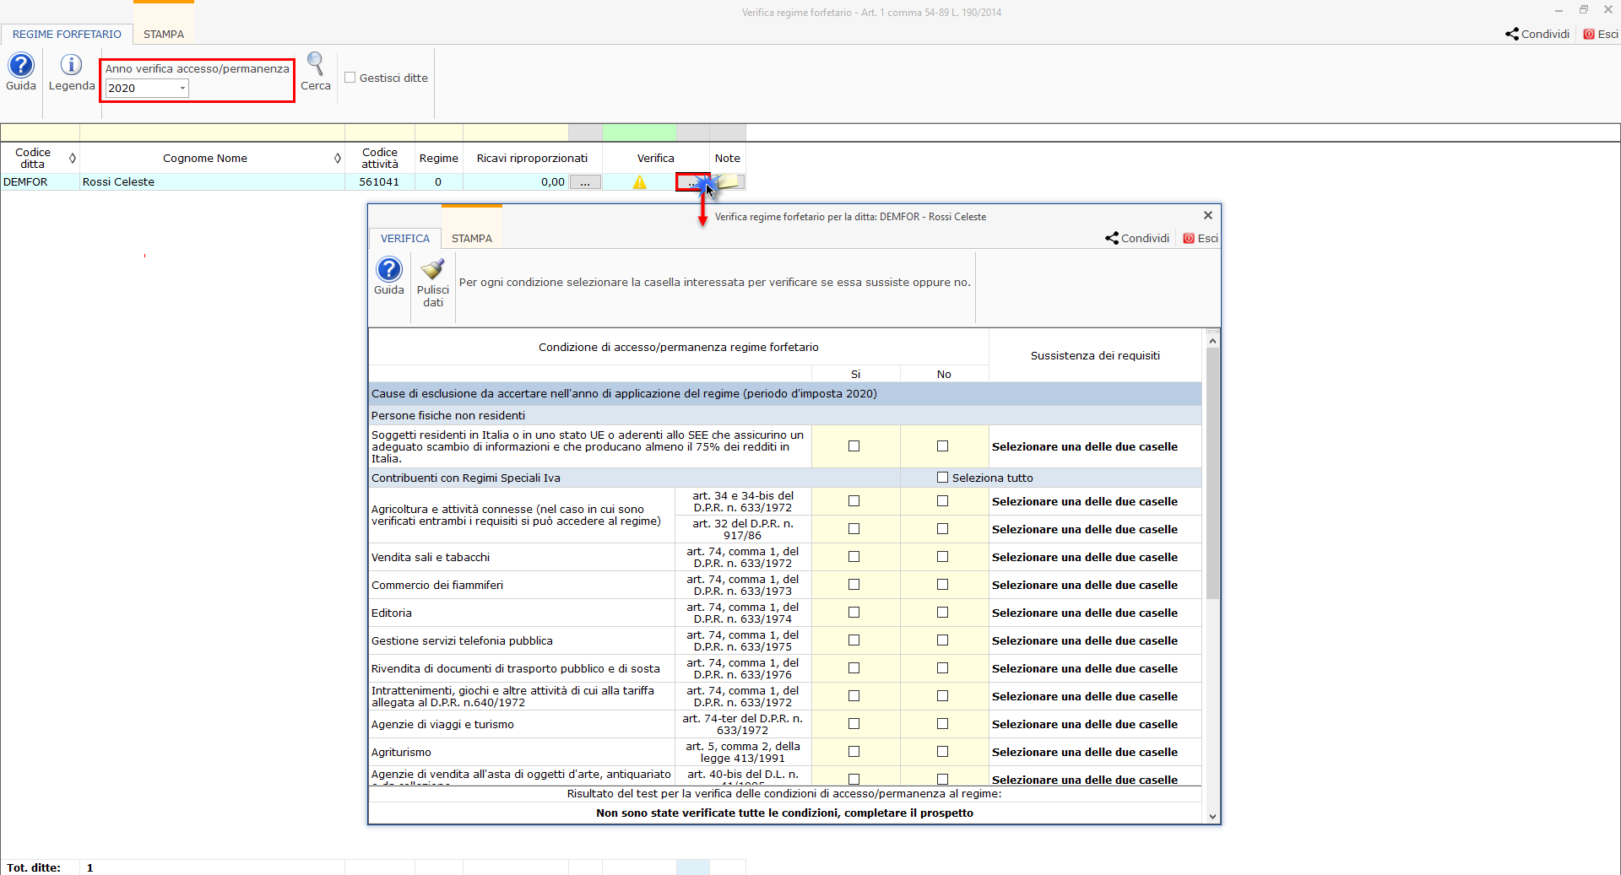Screen dimensions: 1621x875
Task: Click Esci button in the verifica dialog
Action: [1201, 239]
